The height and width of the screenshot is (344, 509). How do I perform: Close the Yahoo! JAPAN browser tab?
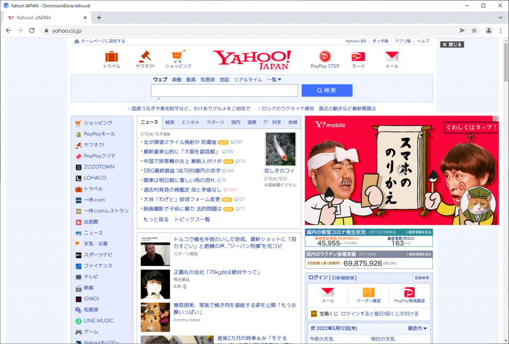point(85,17)
